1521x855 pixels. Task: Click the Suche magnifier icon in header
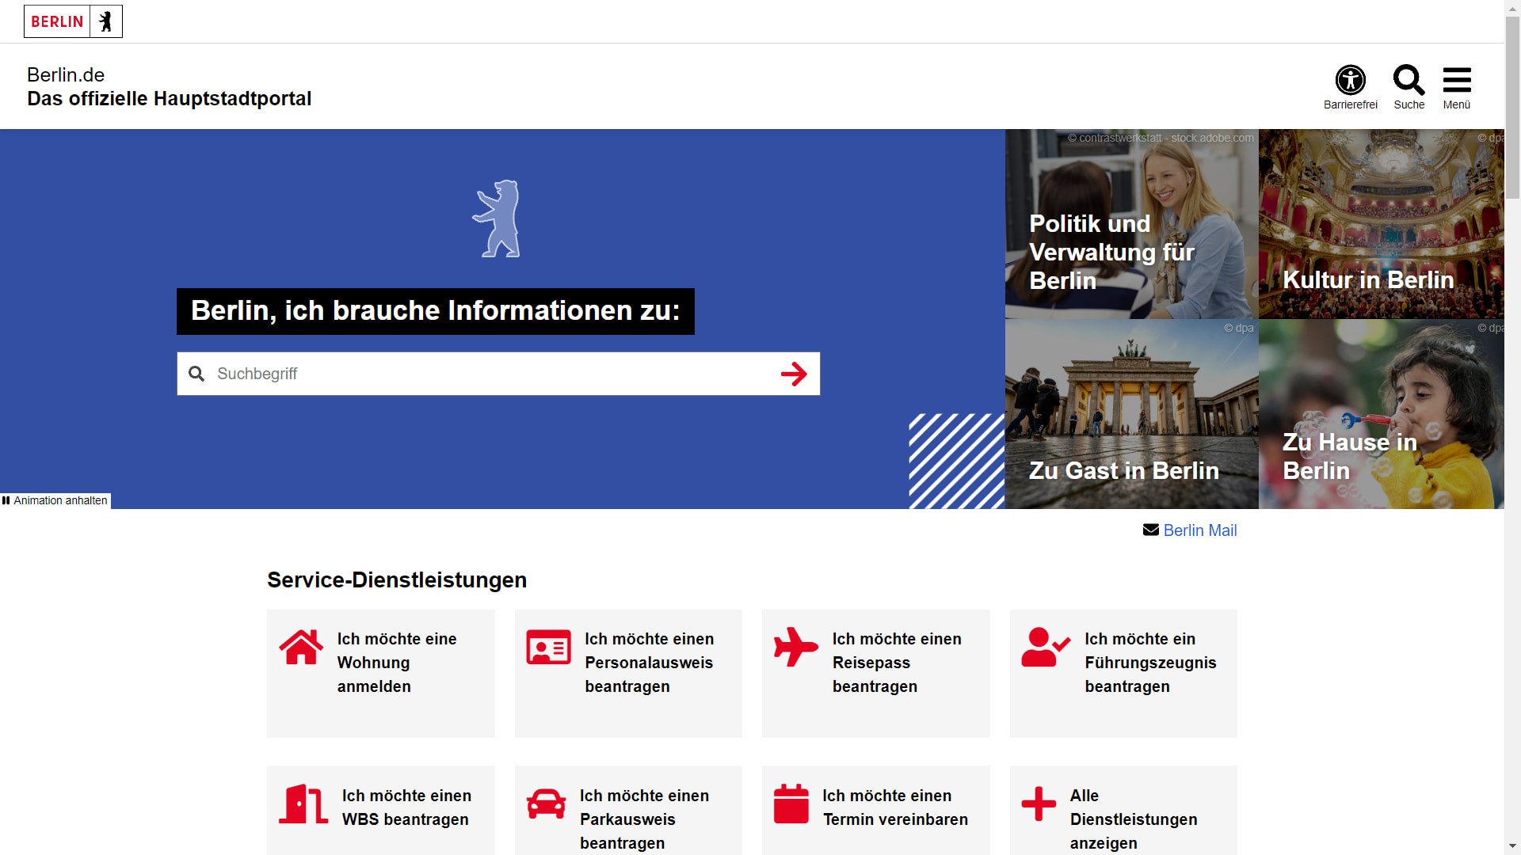pos(1409,81)
